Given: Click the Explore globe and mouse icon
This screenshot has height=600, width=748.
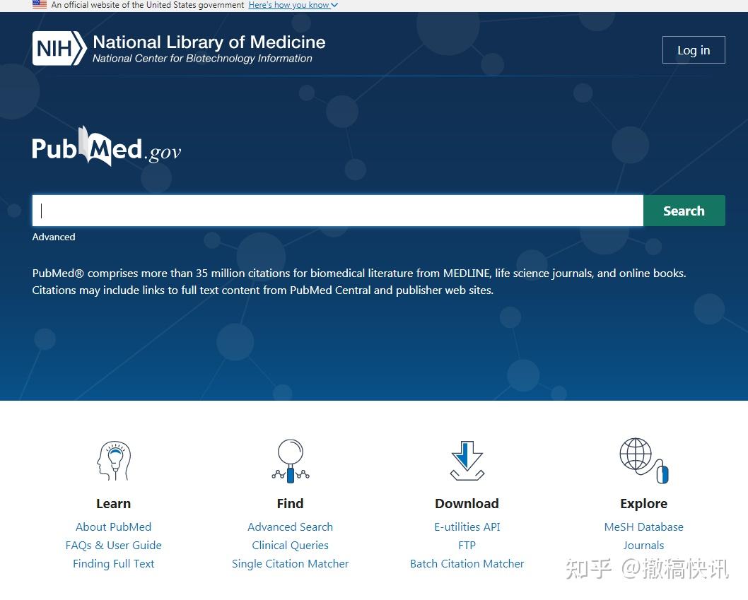Looking at the screenshot, I should (643, 461).
